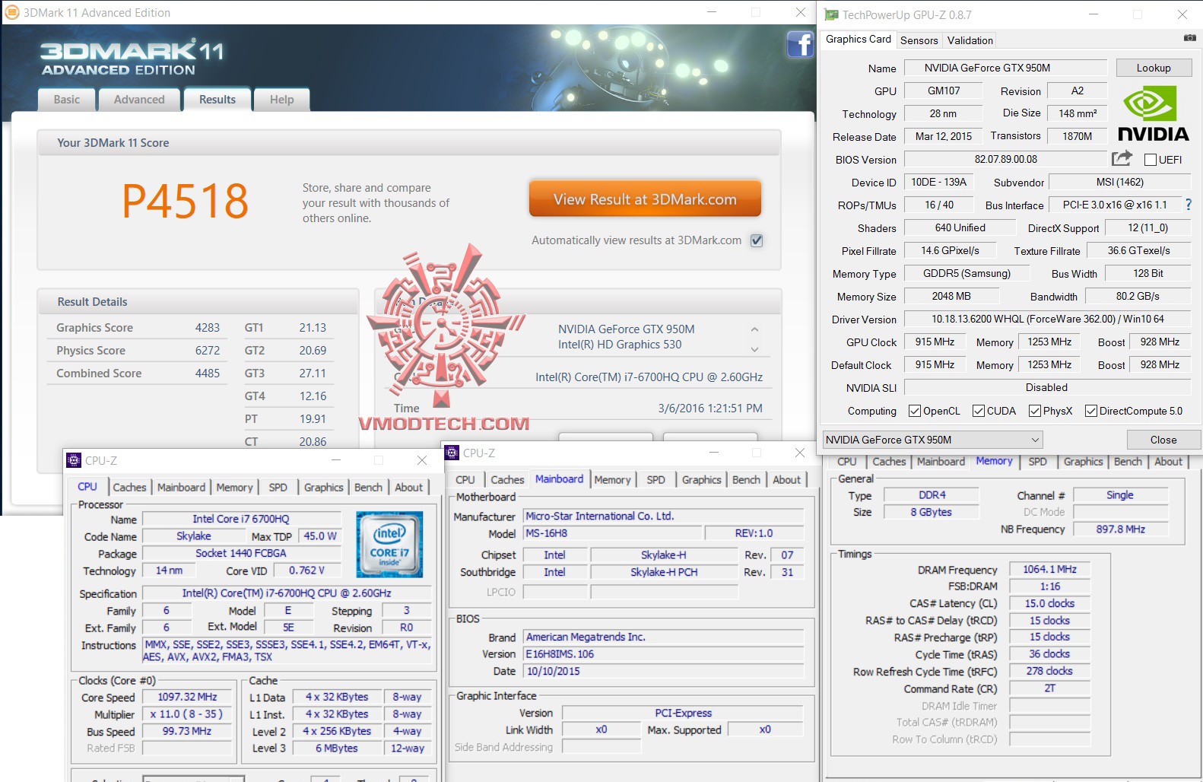Click the Combined Score value 4485

coord(207,374)
